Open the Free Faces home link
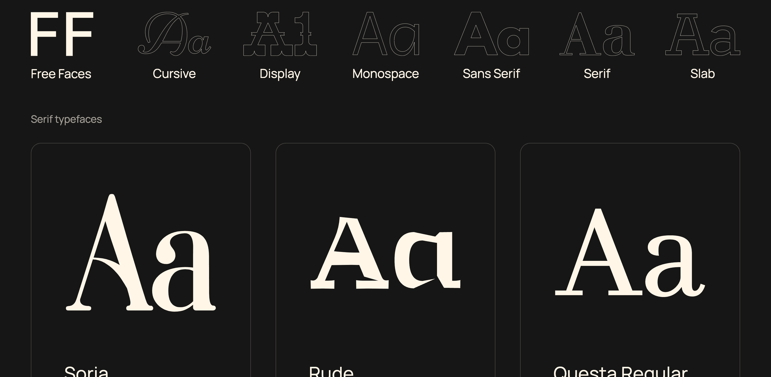771x377 pixels. click(x=61, y=74)
